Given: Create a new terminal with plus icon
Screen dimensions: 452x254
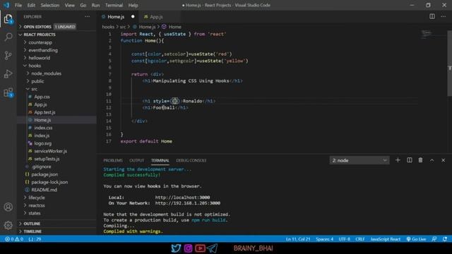Looking at the screenshot, I should (x=398, y=160).
